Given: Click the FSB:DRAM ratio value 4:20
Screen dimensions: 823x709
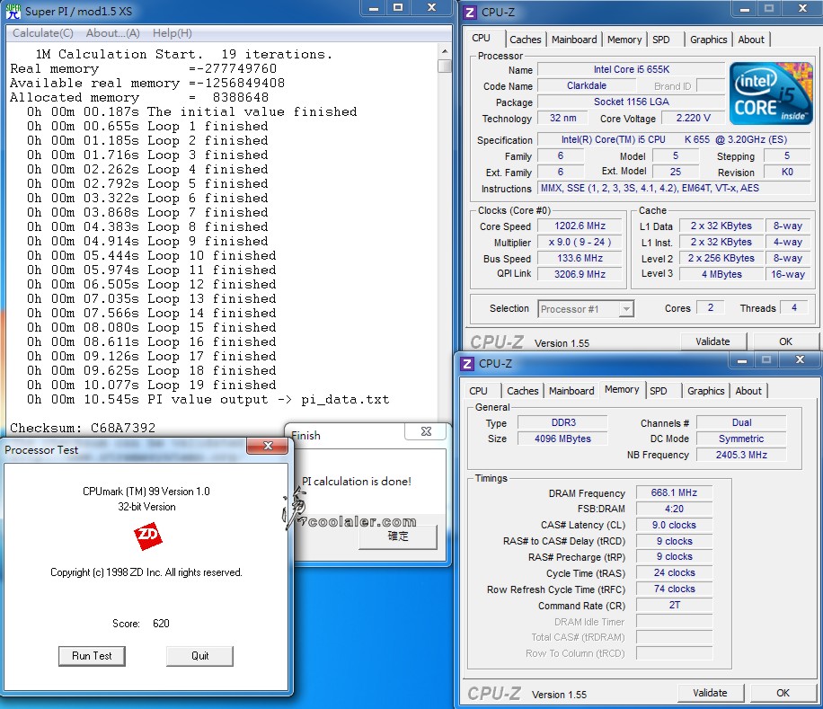Looking at the screenshot, I should (674, 509).
